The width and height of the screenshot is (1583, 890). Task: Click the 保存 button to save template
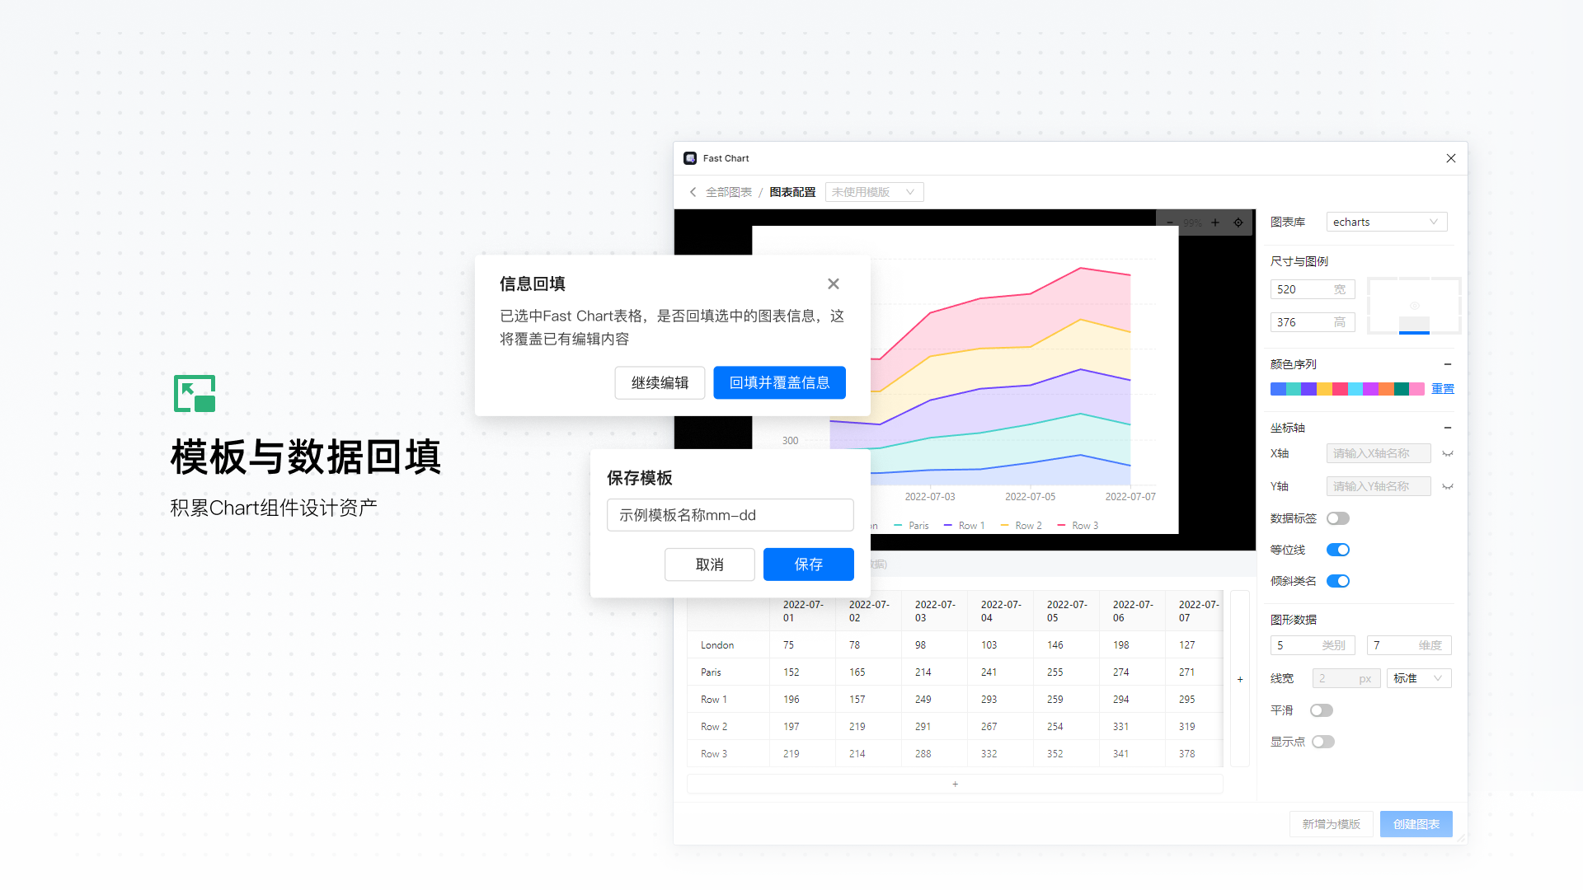coord(808,564)
